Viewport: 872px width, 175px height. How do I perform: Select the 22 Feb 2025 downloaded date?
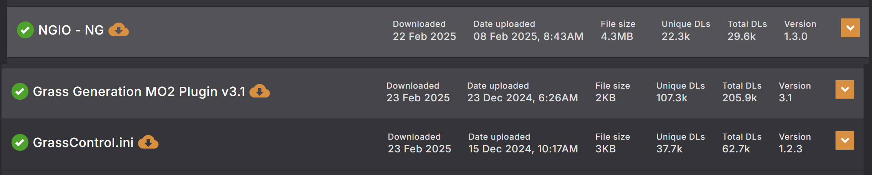(x=424, y=36)
